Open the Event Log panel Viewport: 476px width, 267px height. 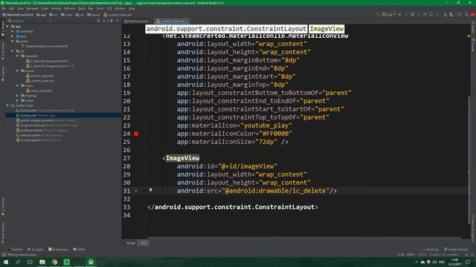430,249
